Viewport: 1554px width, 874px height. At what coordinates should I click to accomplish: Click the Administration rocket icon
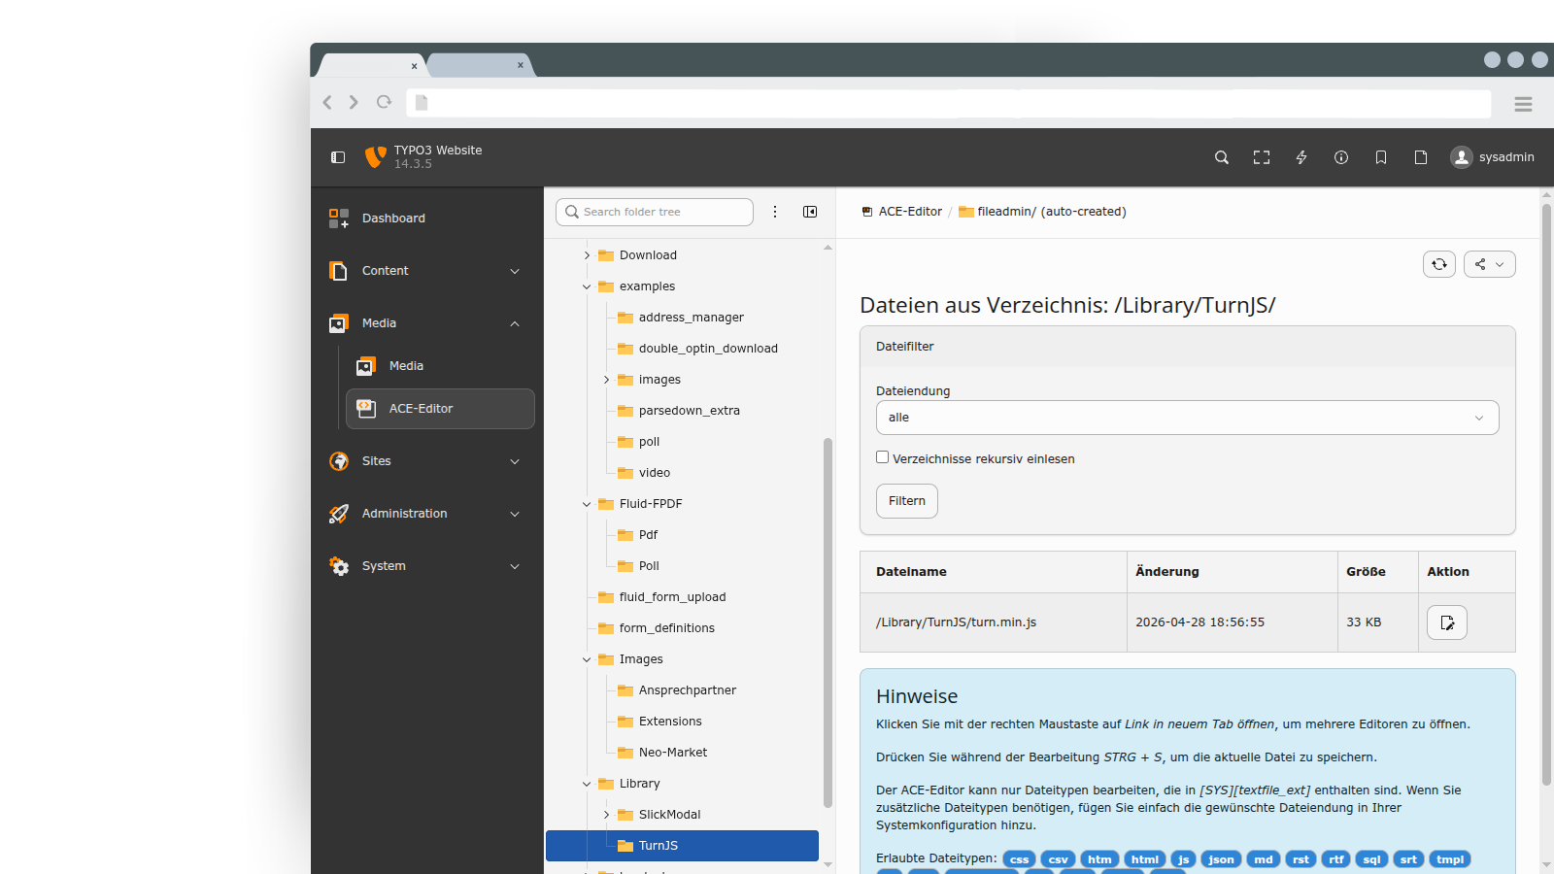339,514
